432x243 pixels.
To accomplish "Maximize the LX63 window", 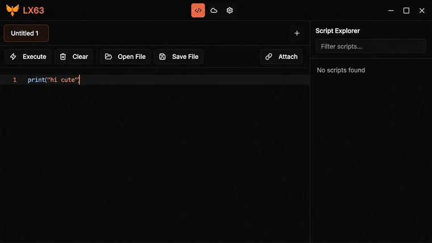I will 406,10.
